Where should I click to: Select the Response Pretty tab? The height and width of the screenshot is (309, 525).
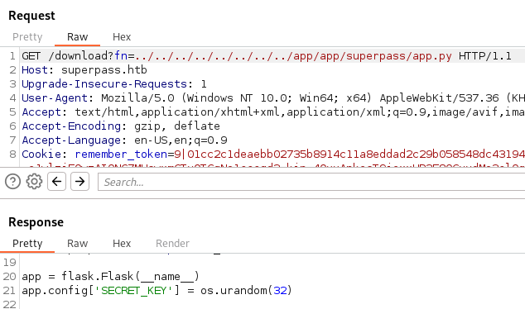coord(27,243)
